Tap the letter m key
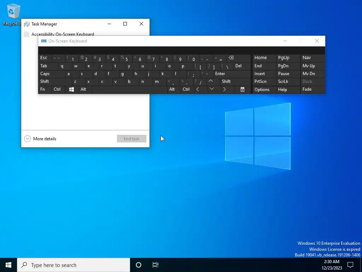This screenshot has height=272, width=362. (159, 81)
